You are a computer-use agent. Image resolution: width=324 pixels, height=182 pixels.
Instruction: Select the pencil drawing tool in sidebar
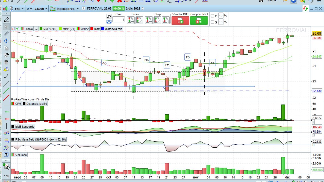[6, 20]
